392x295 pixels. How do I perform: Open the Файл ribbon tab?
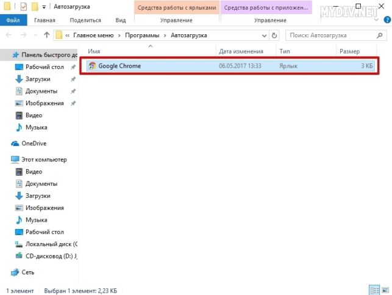click(13, 20)
